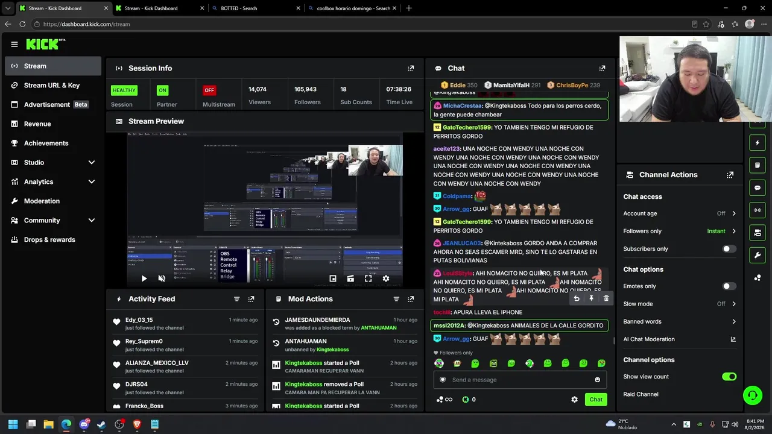
Task: Enter fullscreen in stream preview
Action: coord(369,278)
